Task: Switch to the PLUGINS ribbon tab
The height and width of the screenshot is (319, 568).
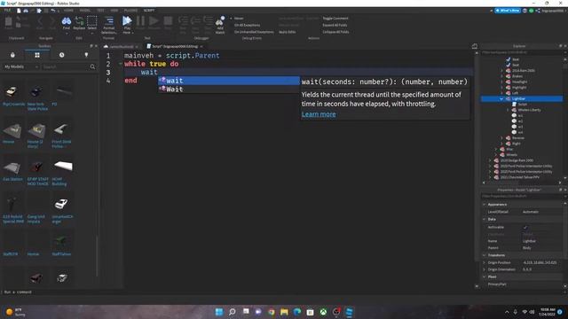Action: click(130, 11)
